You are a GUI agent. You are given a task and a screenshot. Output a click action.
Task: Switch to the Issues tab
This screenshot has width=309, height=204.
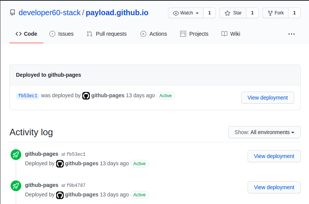coord(61,34)
